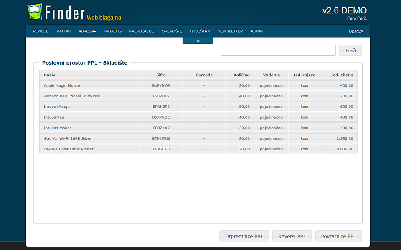Go to the NEWSLETTER section
Viewport: 401px width, 250px height.
[230, 31]
